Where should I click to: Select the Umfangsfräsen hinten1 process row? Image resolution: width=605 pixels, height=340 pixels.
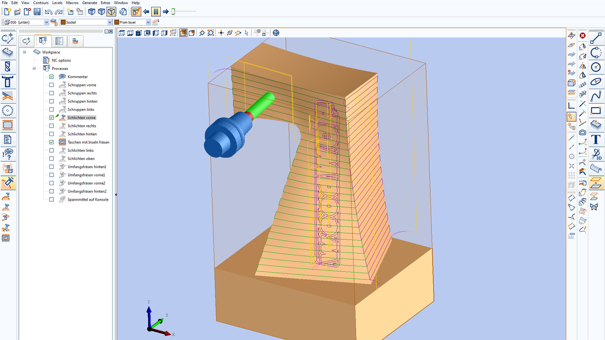click(87, 167)
